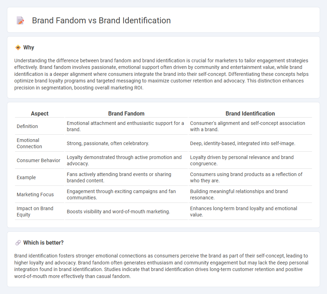Click the Which is better? heading
The width and height of the screenshot is (327, 294).
(43, 243)
